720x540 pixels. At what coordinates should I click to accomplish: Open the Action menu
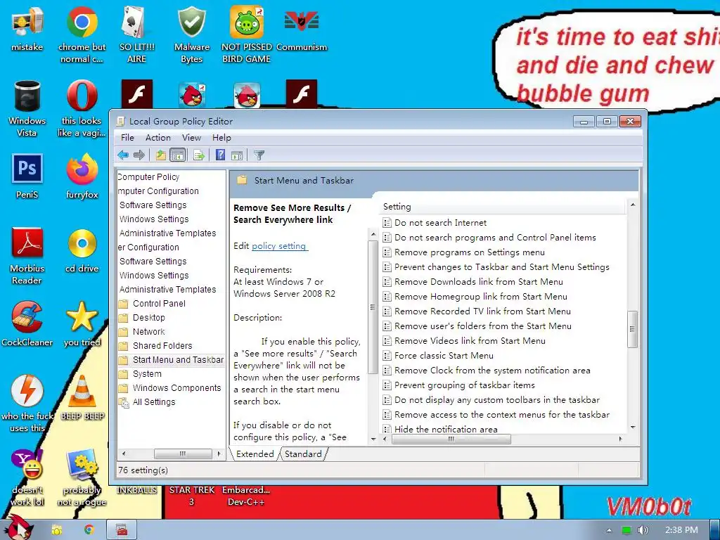coord(158,138)
